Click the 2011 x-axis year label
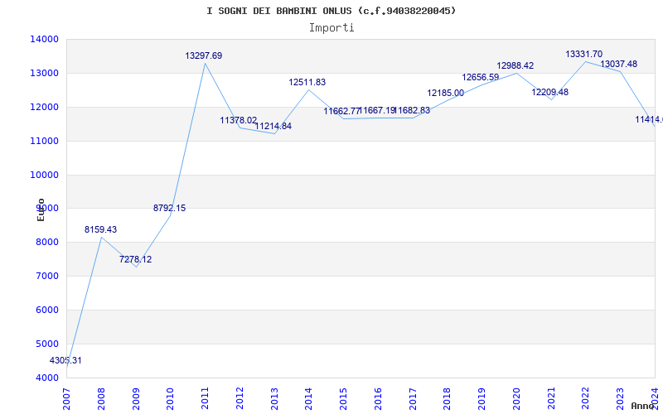Image resolution: width=663 pixels, height=414 pixels. [206, 399]
